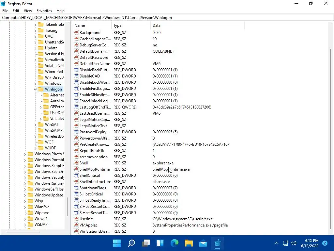This screenshot has height=251, width=334.
Task: Open the File menu
Action: click(5, 11)
